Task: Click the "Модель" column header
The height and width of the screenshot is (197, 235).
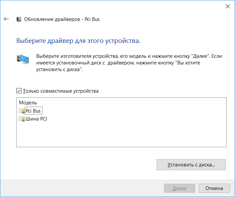Action: click(x=28, y=103)
